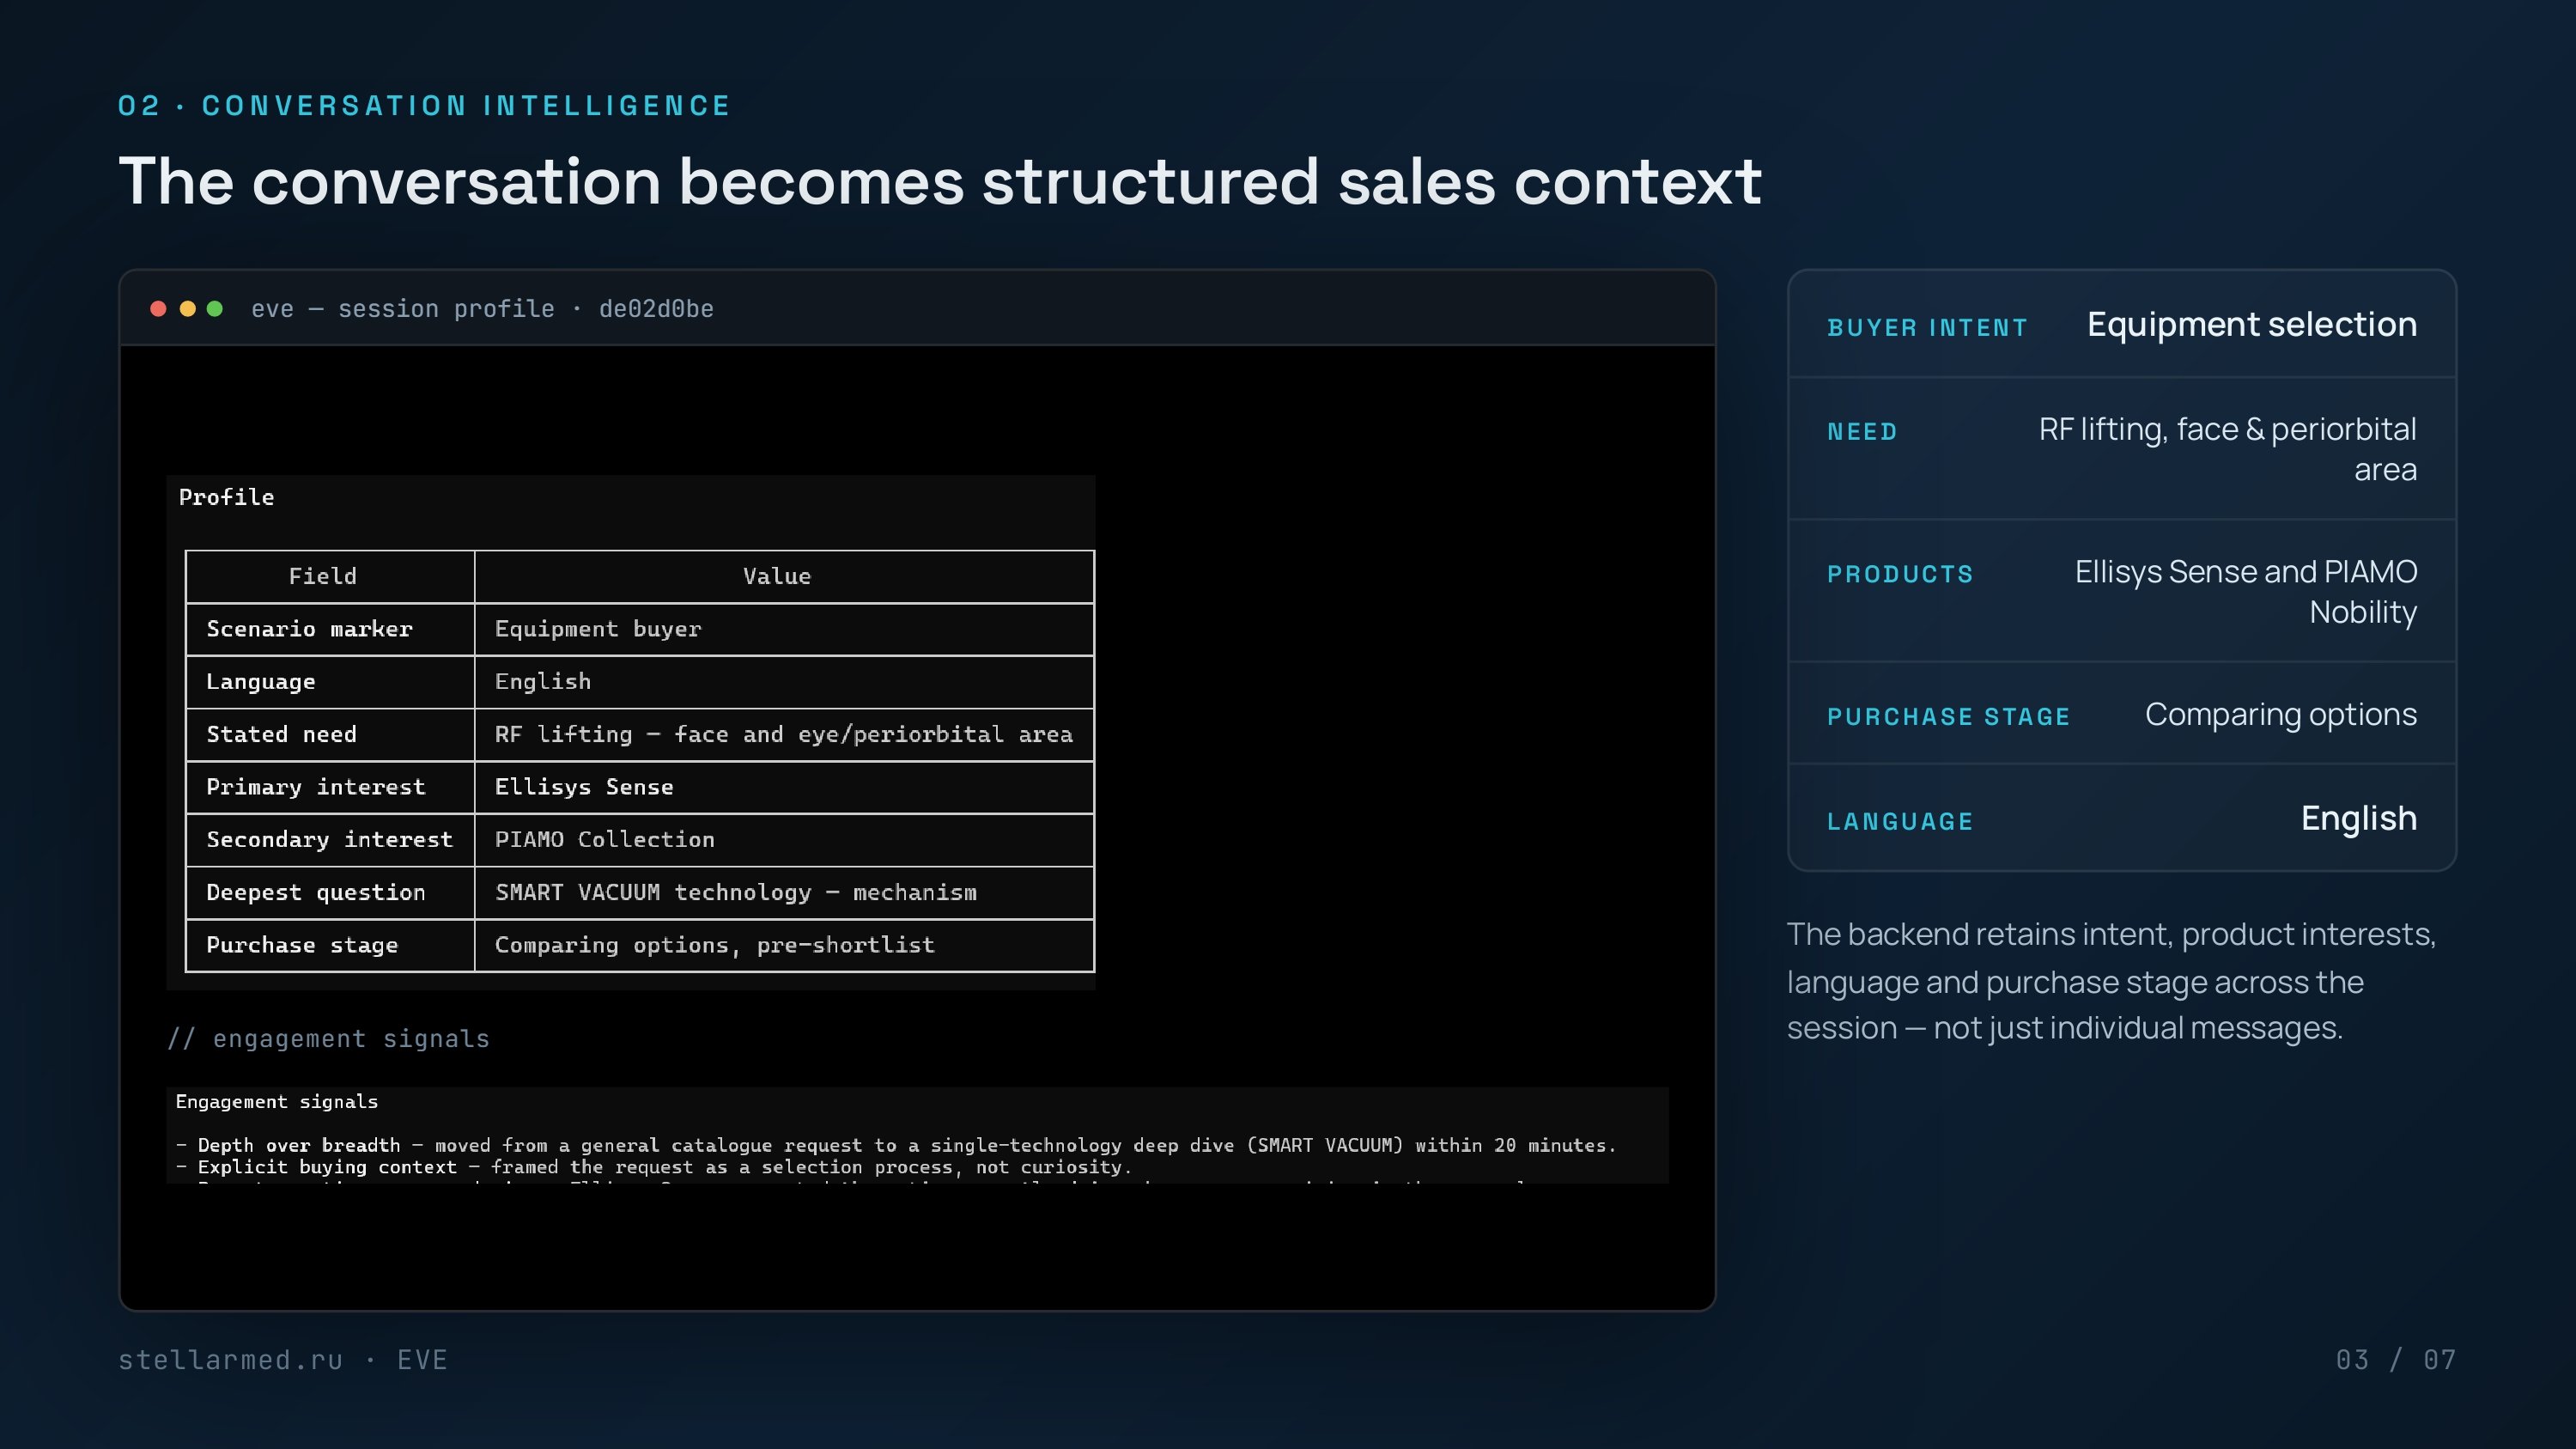Click the green maximize dot of the eve window
Screen dimensions: 2576x1449
[215, 309]
